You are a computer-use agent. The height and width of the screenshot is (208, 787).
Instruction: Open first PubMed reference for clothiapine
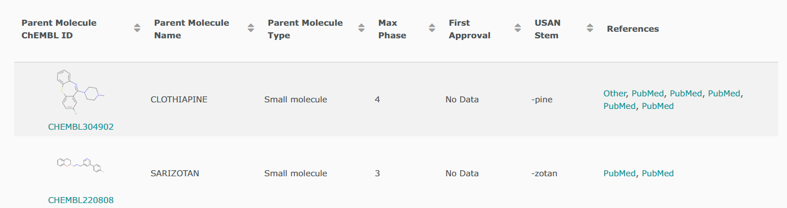tap(648, 94)
